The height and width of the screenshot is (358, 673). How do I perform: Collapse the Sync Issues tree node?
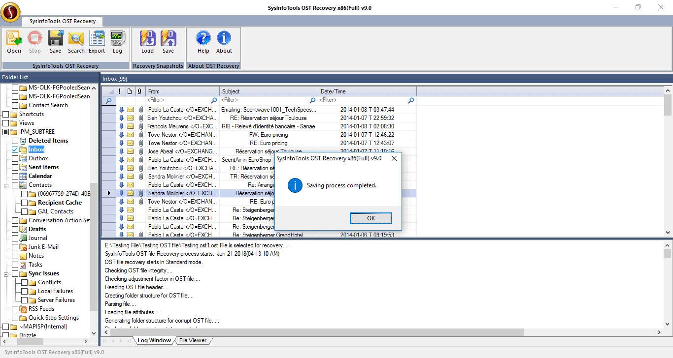point(7,274)
